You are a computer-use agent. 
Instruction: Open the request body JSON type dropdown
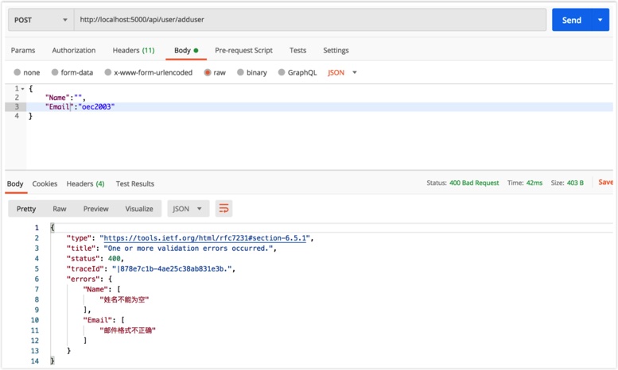click(x=342, y=72)
